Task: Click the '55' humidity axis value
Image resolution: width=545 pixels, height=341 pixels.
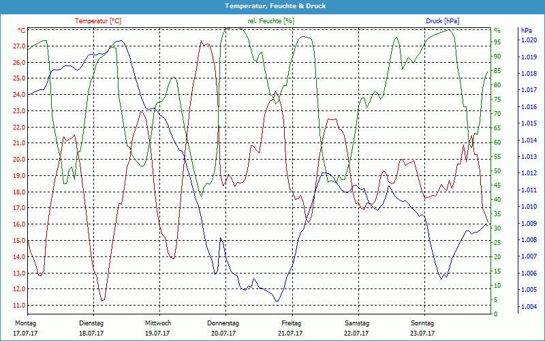Action: pos(497,157)
